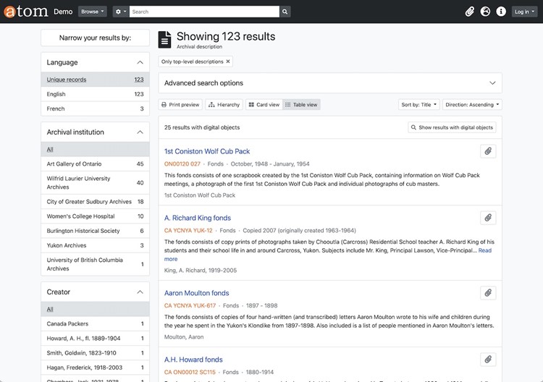Add Aaron Moulton fonds to clipboard
This screenshot has width=543, height=382.
488,293
